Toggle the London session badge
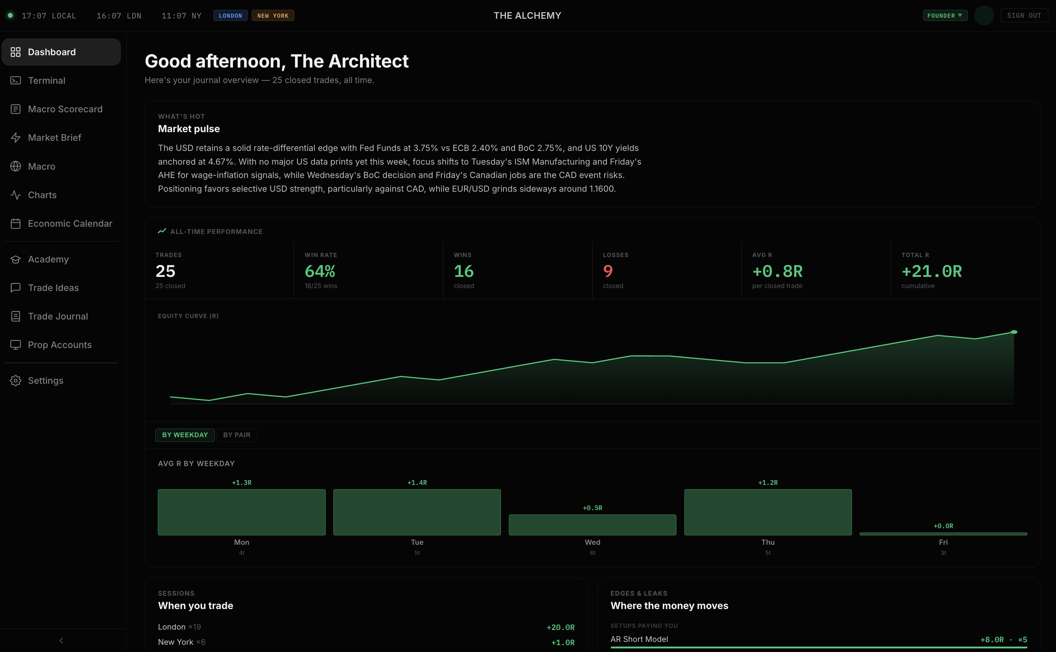The height and width of the screenshot is (652, 1056). point(230,16)
